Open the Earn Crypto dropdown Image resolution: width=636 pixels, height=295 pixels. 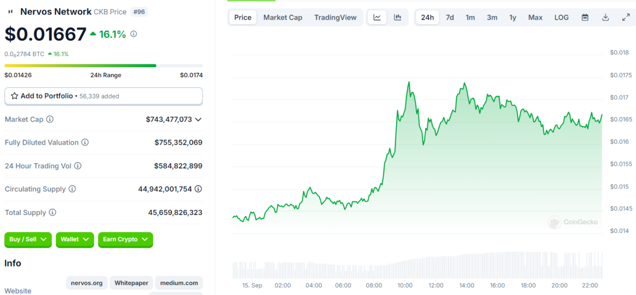point(125,239)
